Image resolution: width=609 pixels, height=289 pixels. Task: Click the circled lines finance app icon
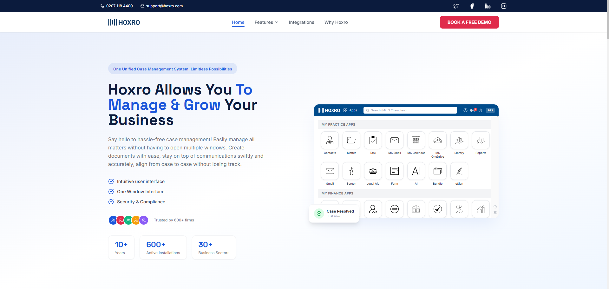[x=395, y=209]
